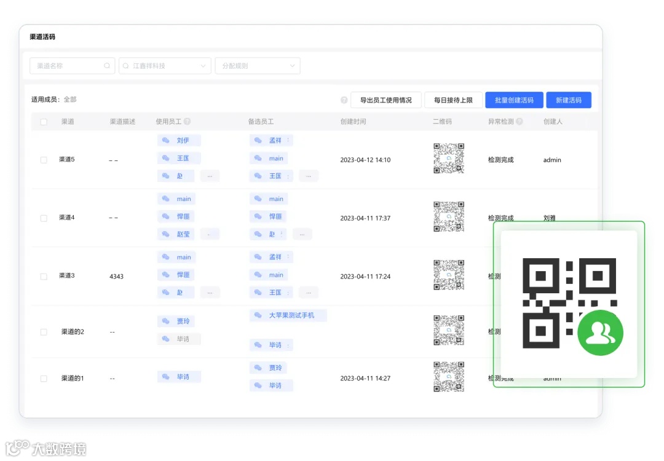
Task: Open the 分配规则 dropdown
Action: [258, 66]
